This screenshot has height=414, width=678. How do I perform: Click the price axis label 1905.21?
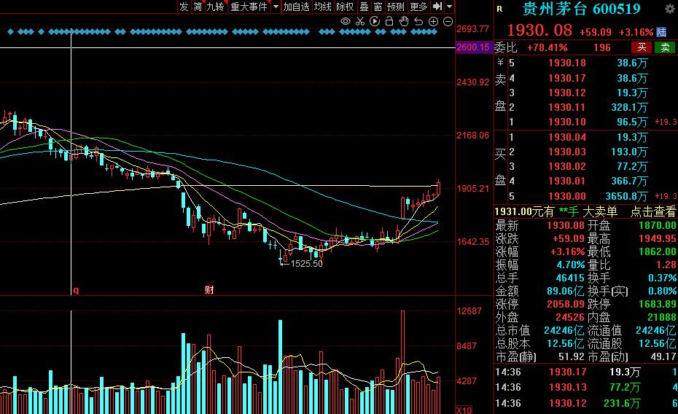click(x=473, y=189)
